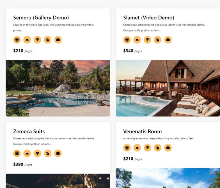Click the Slamet wooden villa pool photo
This screenshot has width=220, height=188.
[x=168, y=88]
